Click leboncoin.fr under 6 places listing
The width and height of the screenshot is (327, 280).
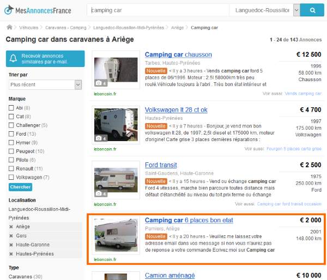coord(105,259)
